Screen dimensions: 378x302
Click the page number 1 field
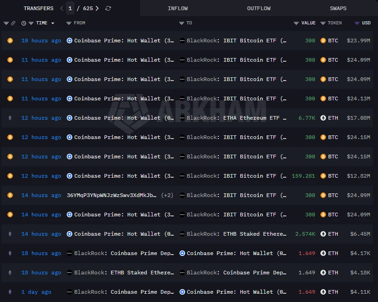[x=70, y=8]
